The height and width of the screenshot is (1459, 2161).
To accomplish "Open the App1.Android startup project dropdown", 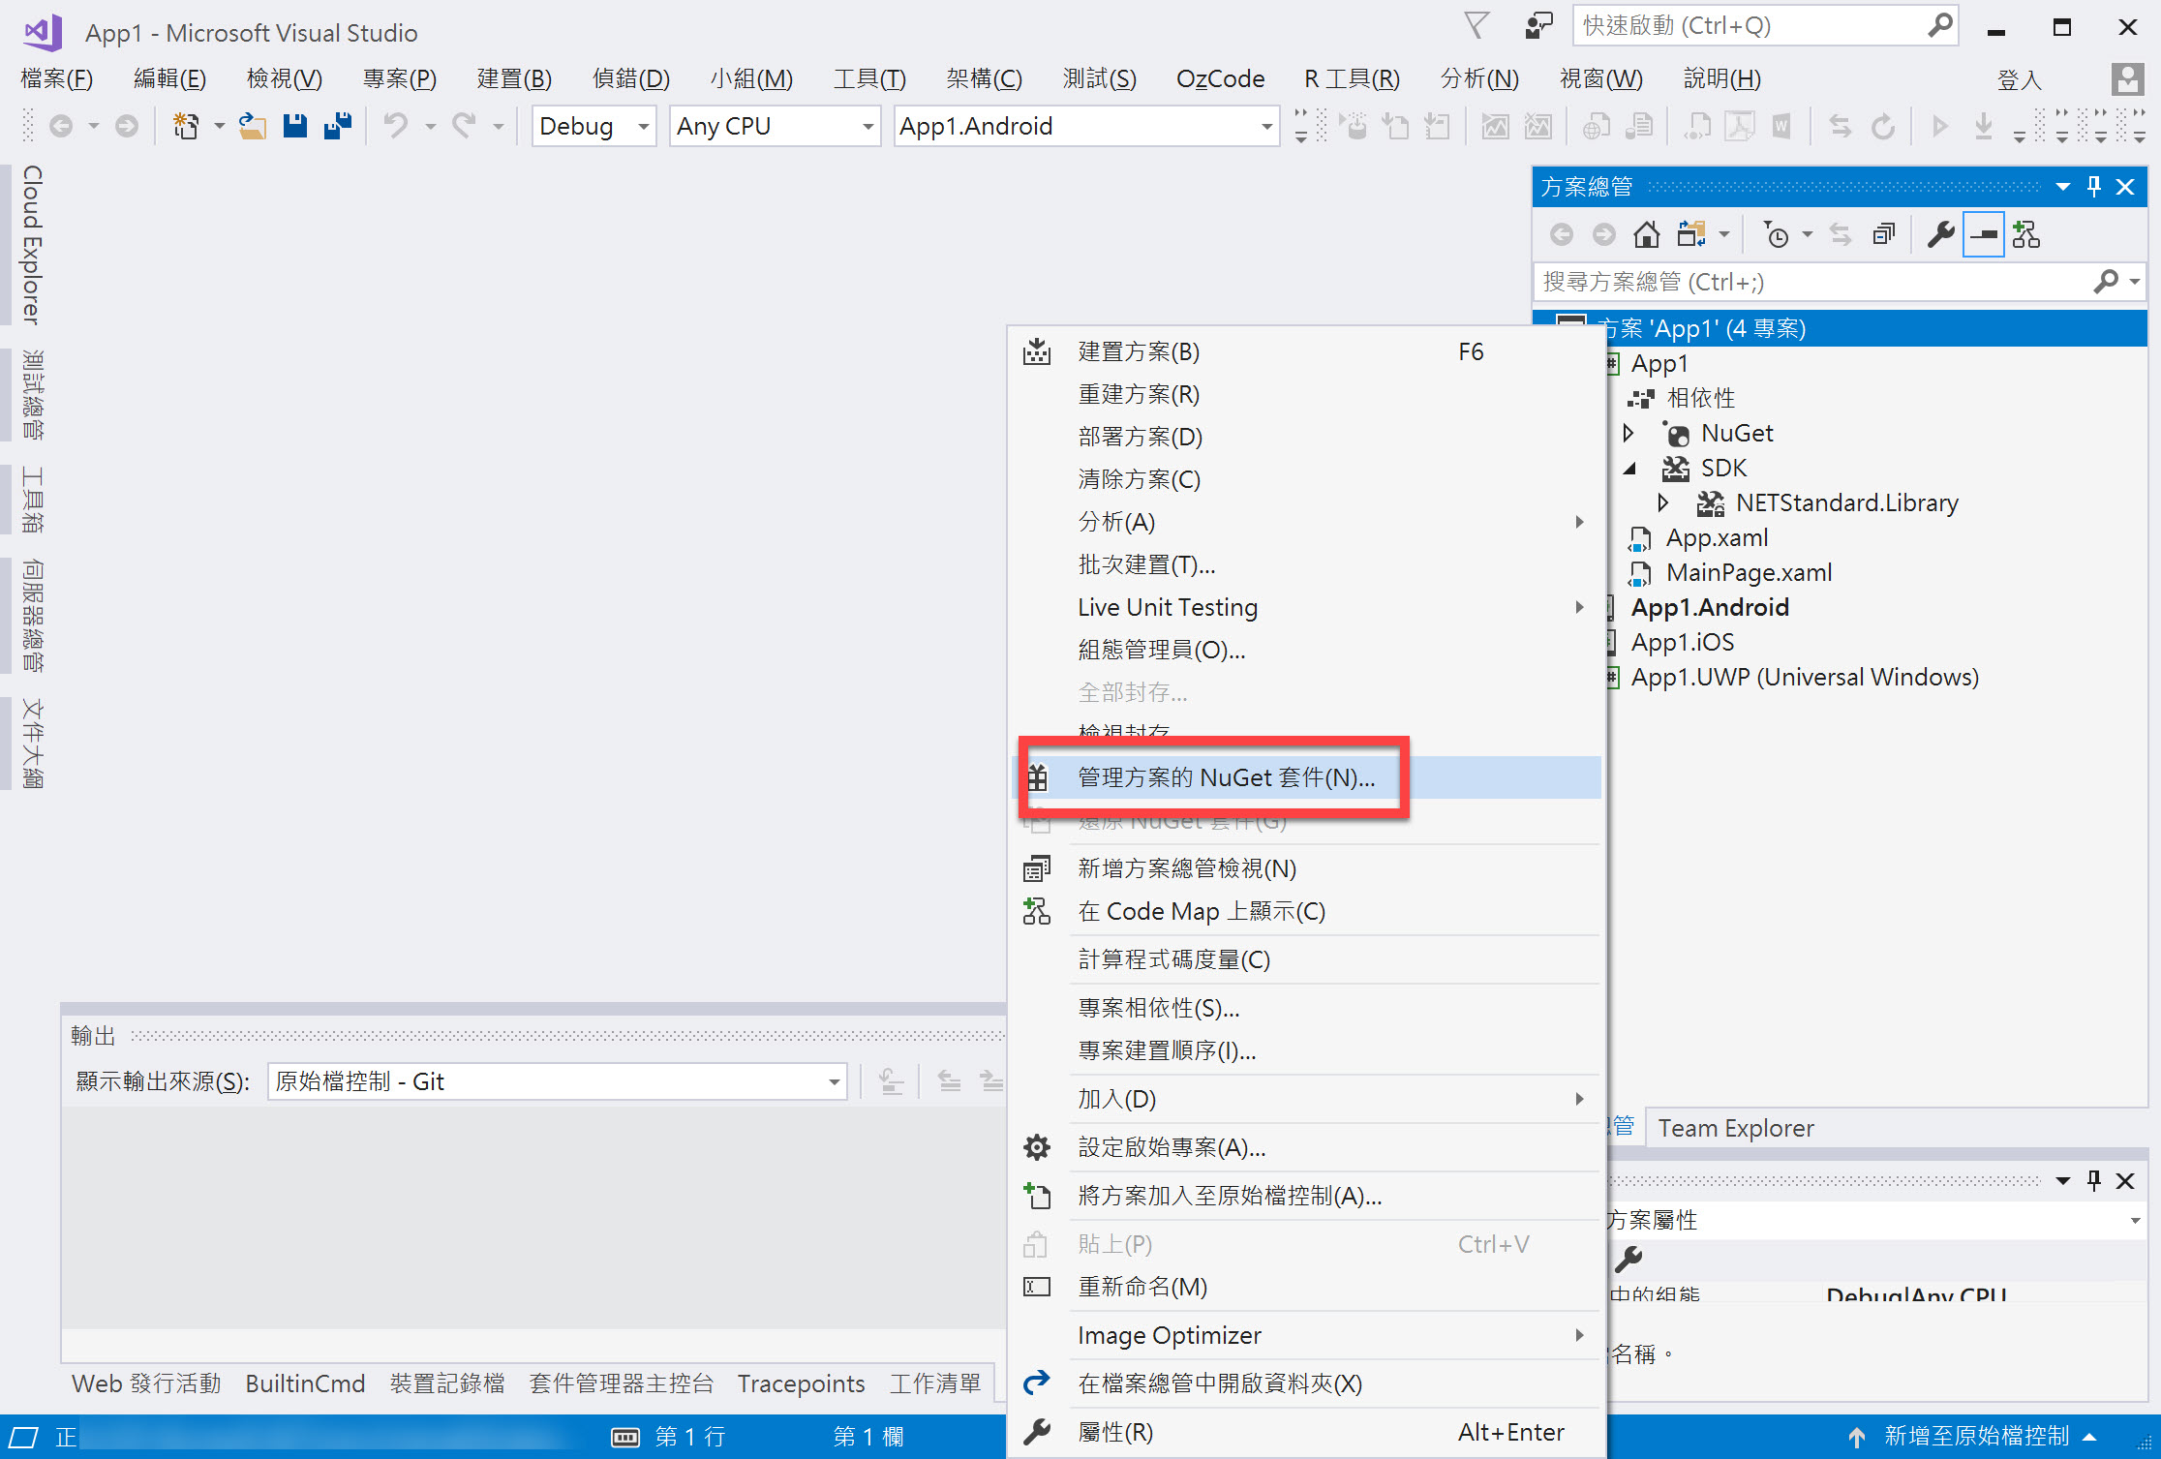I will pos(1086,126).
